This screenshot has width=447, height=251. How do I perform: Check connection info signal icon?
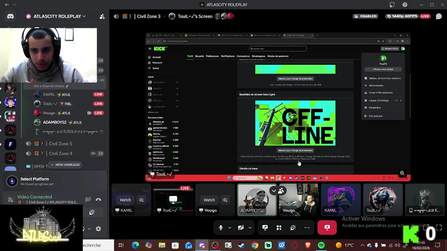click(10, 200)
